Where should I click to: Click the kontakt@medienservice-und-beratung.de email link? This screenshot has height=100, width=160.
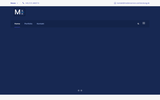(133, 3)
